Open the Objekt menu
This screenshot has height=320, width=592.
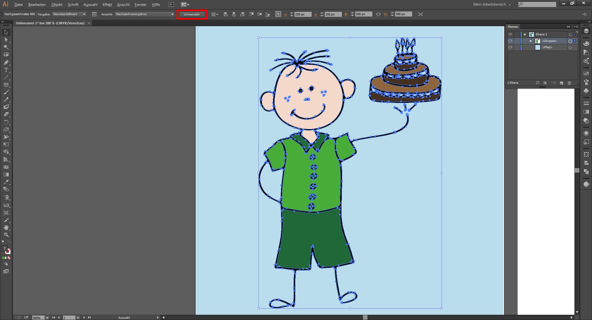point(57,5)
